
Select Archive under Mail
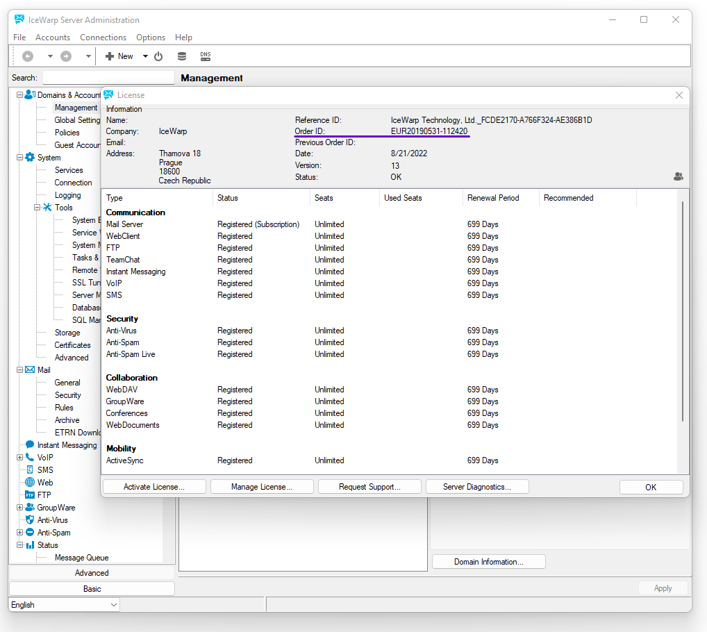click(x=67, y=420)
